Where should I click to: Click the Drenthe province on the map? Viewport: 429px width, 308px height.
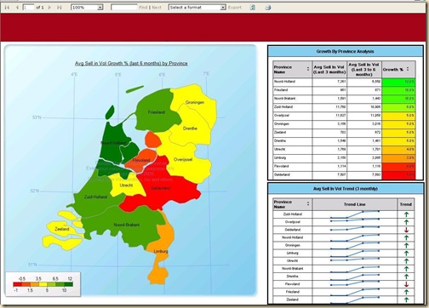tap(190, 128)
